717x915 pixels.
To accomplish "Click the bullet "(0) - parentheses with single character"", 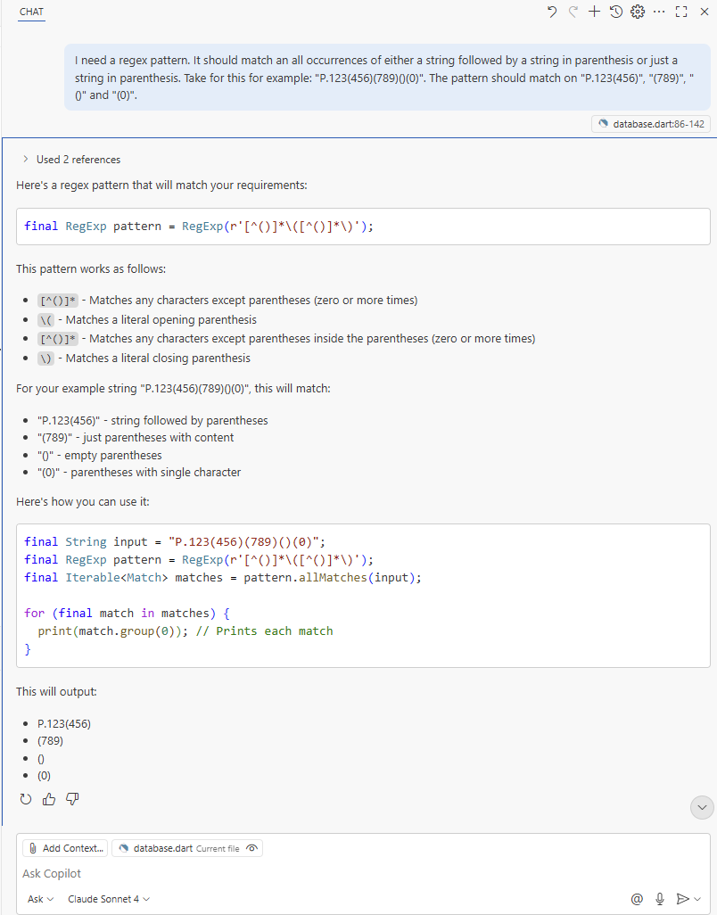I will tap(139, 472).
